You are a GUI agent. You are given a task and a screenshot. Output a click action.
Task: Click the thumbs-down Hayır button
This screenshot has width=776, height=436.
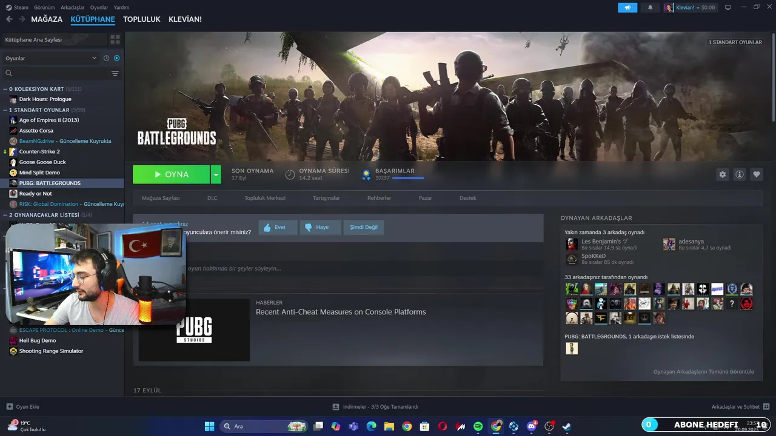coord(321,227)
